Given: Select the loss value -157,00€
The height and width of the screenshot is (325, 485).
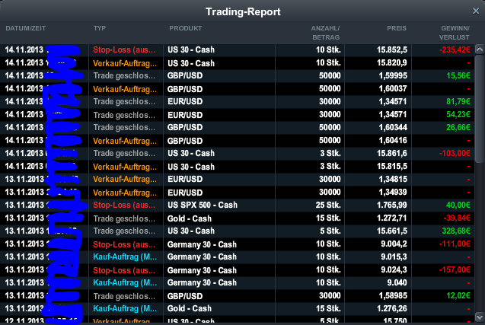Looking at the screenshot, I should tap(455, 270).
